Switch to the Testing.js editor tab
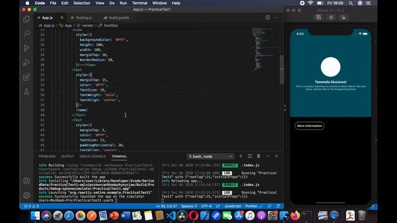Image resolution: width=397 pixels, height=223 pixels. 81,18
